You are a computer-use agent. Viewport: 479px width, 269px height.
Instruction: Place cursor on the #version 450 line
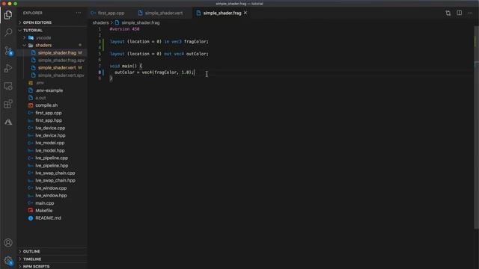pyautogui.click(x=124, y=29)
